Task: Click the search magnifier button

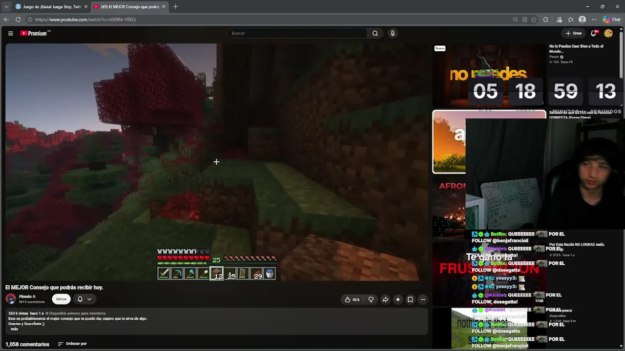Action: (x=375, y=33)
